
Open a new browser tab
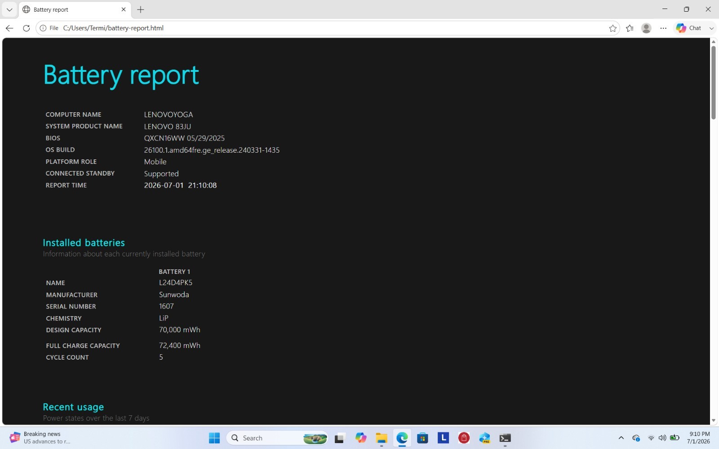[141, 9]
